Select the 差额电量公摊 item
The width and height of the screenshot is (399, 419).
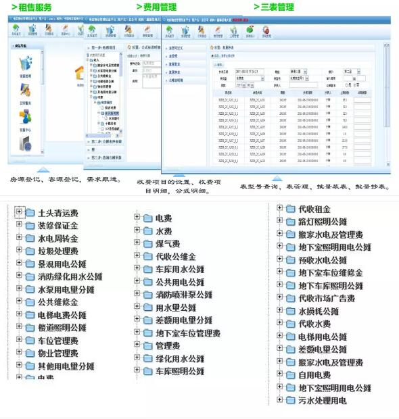[x=323, y=349]
